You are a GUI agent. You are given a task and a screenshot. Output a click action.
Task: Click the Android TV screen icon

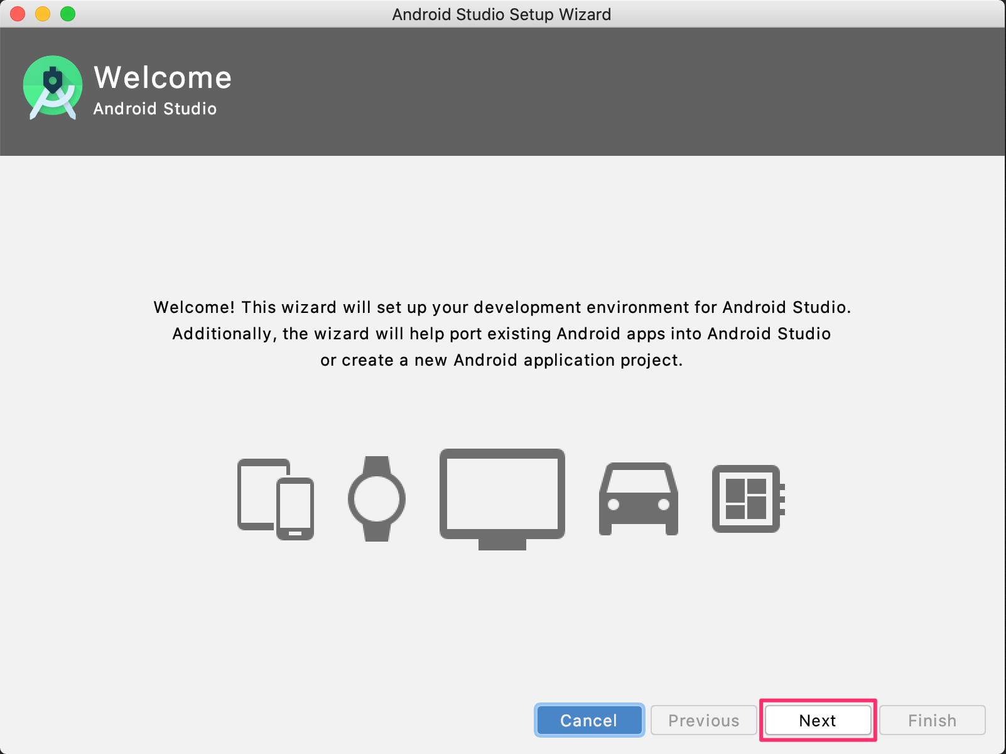click(502, 500)
